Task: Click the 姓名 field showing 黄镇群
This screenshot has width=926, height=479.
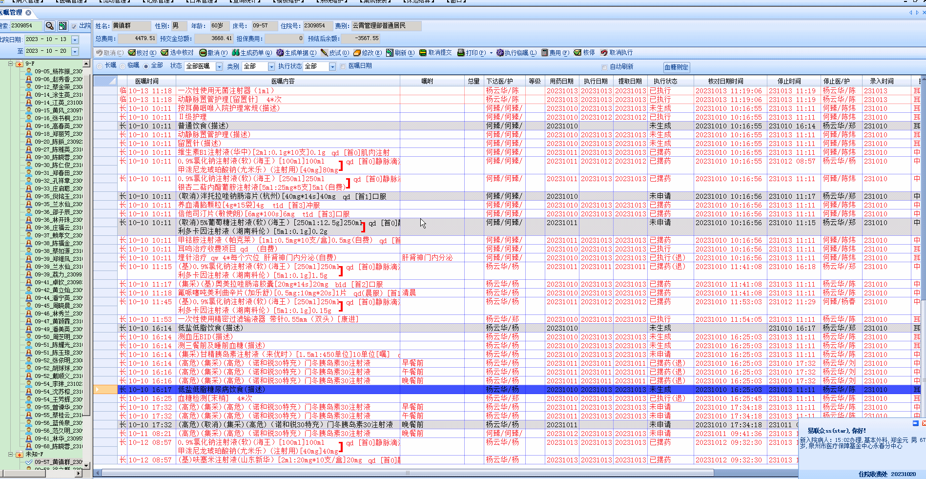Action: click(131, 26)
